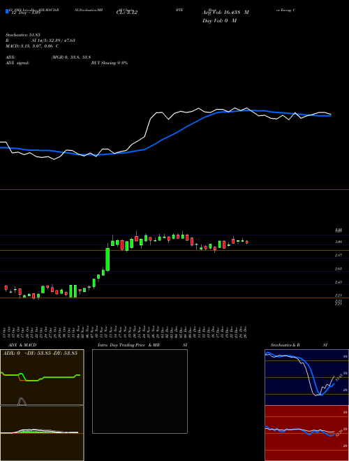Open the ADX & MACD chart panel
Screen dimensions: 349x461
(x=42, y=405)
